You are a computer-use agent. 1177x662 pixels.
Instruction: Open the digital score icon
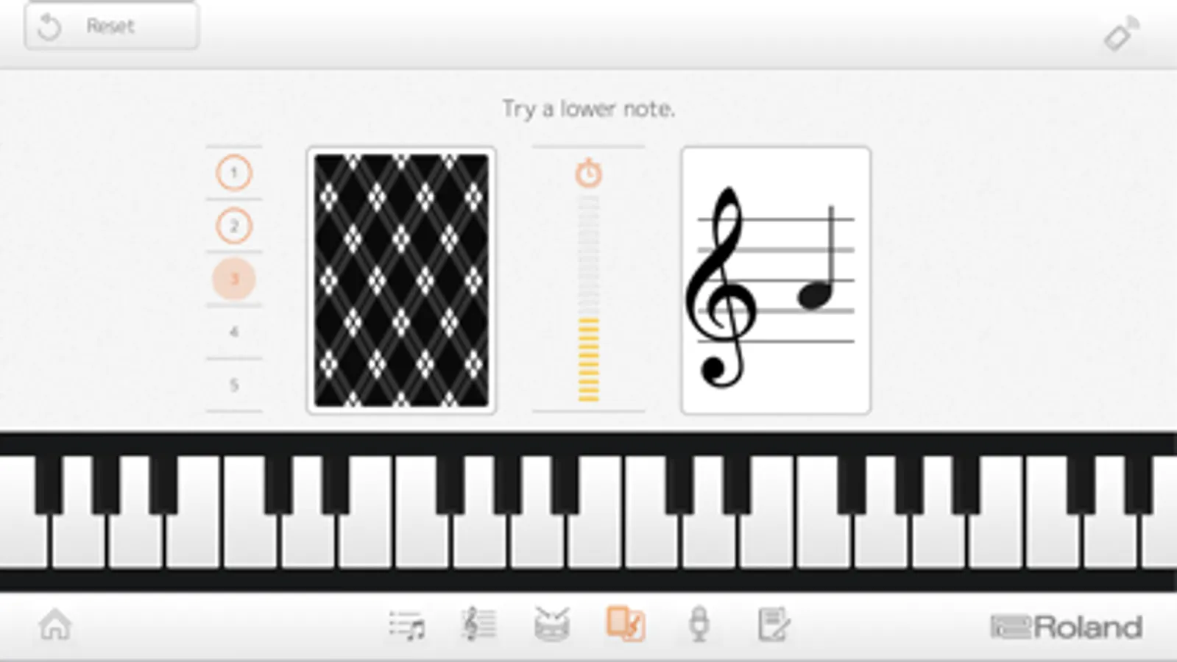[x=479, y=624]
